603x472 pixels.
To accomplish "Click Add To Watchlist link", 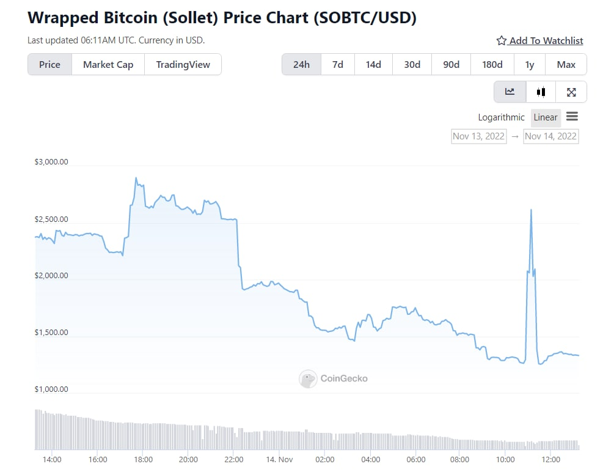I will click(546, 41).
